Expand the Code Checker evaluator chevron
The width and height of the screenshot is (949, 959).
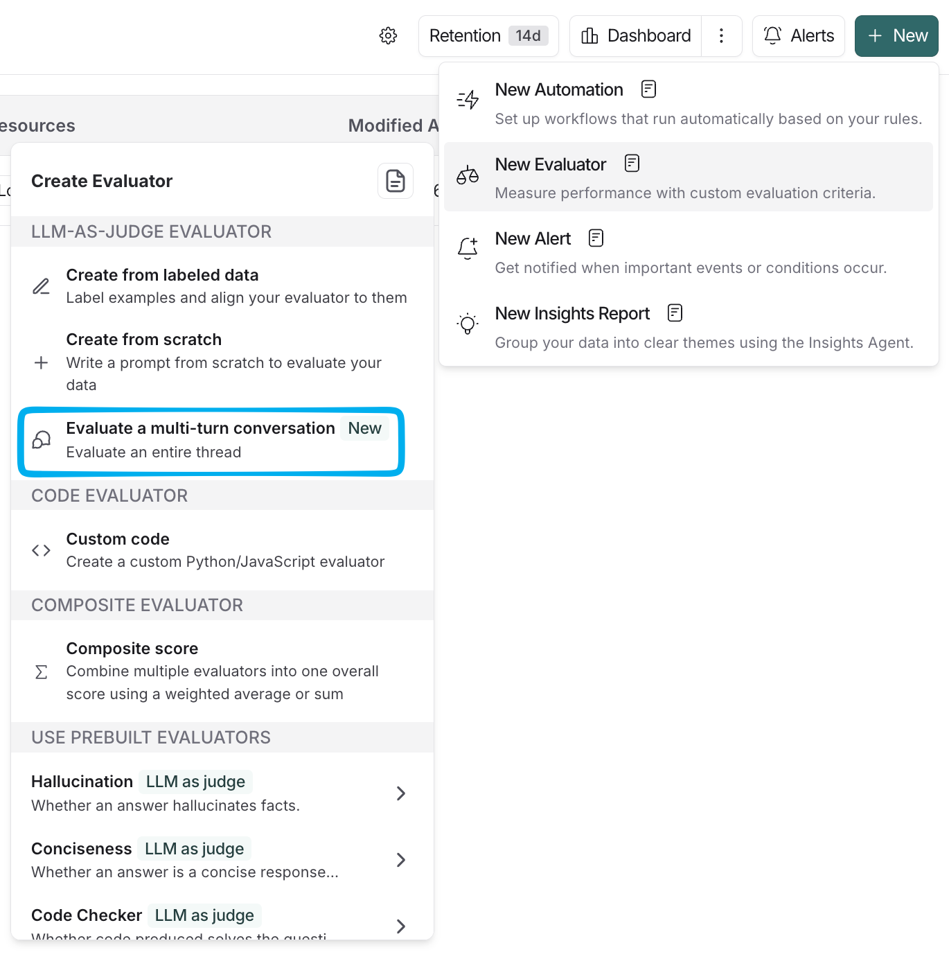tap(400, 926)
